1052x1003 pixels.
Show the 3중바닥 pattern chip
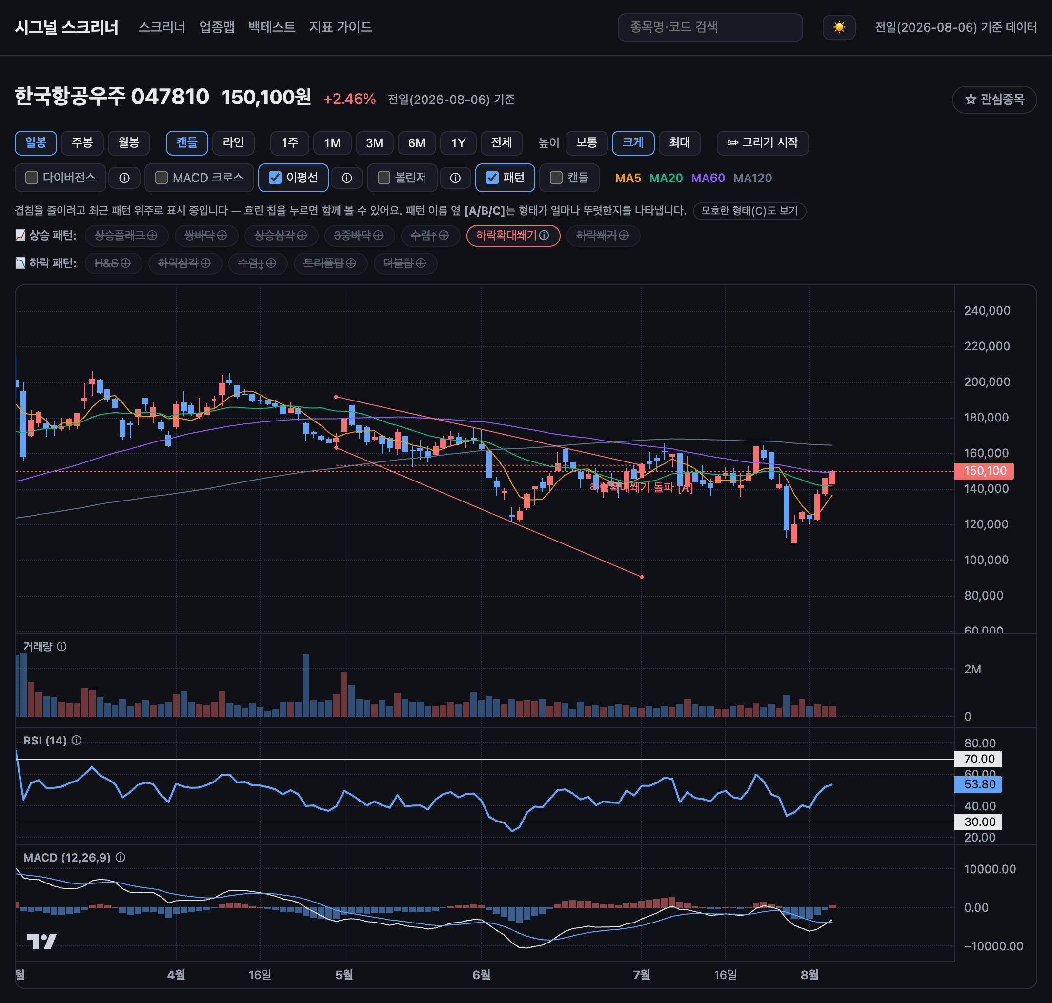tap(359, 235)
